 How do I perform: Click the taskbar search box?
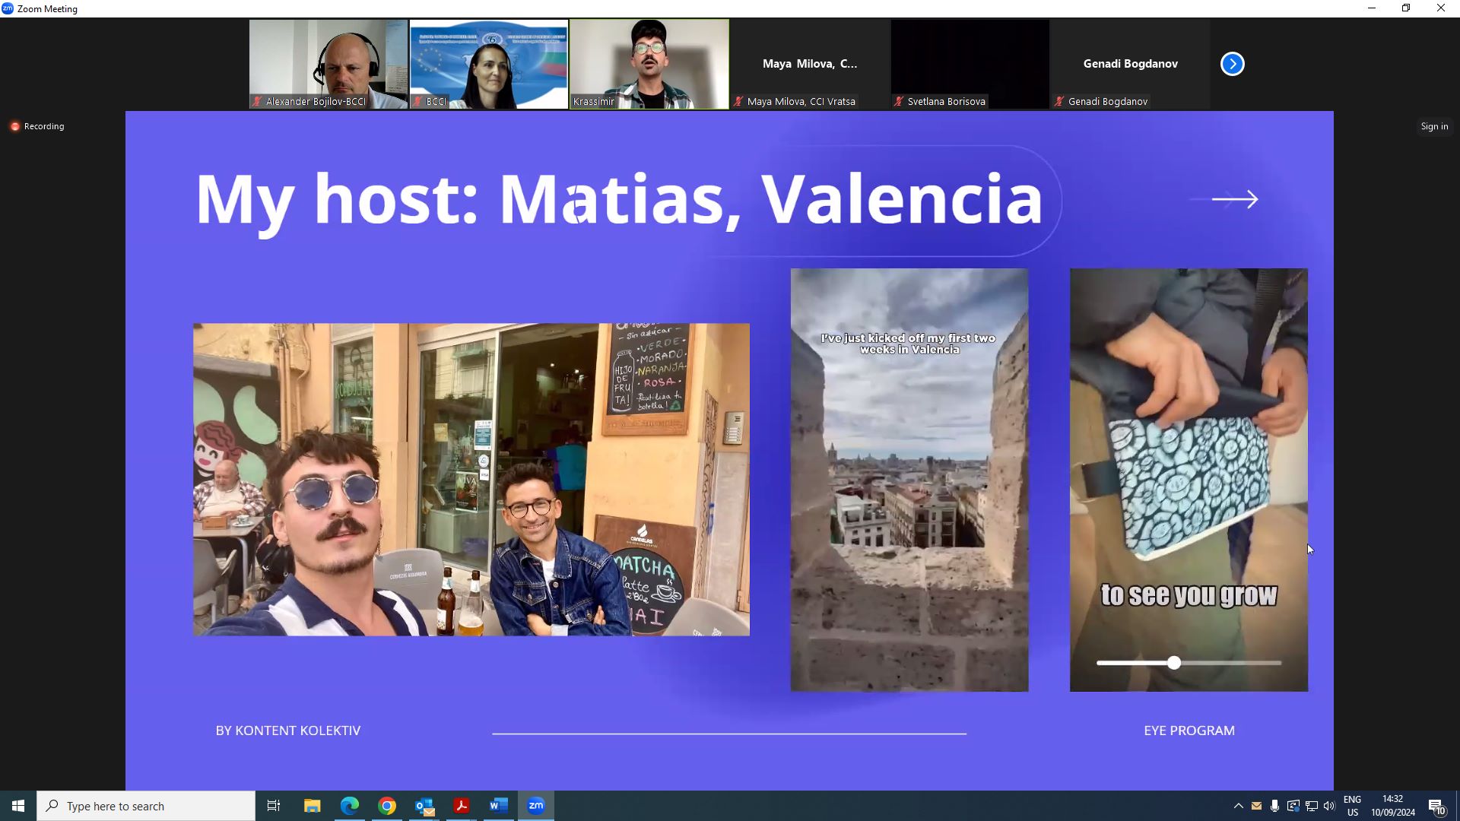(x=146, y=806)
